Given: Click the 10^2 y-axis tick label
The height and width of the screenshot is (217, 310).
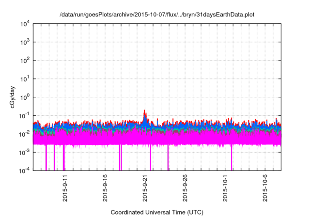Looking at the screenshot, I should (x=25, y=61).
